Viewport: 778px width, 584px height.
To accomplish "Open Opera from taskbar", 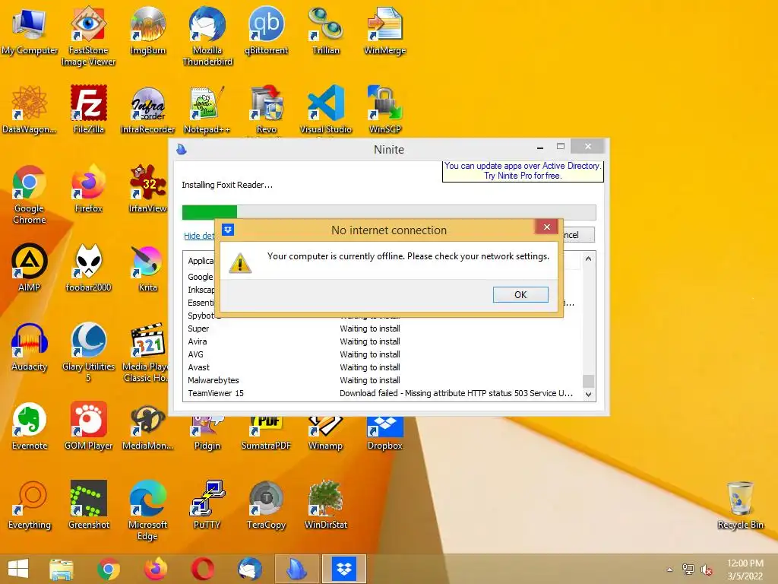I will [x=202, y=569].
